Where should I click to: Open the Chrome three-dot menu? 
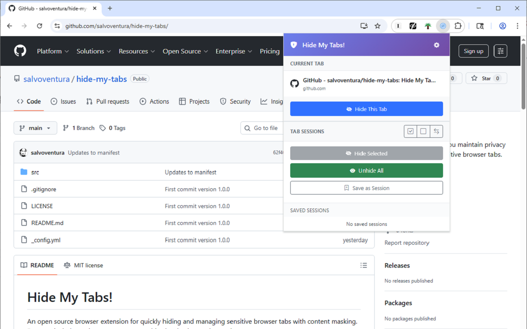click(518, 26)
